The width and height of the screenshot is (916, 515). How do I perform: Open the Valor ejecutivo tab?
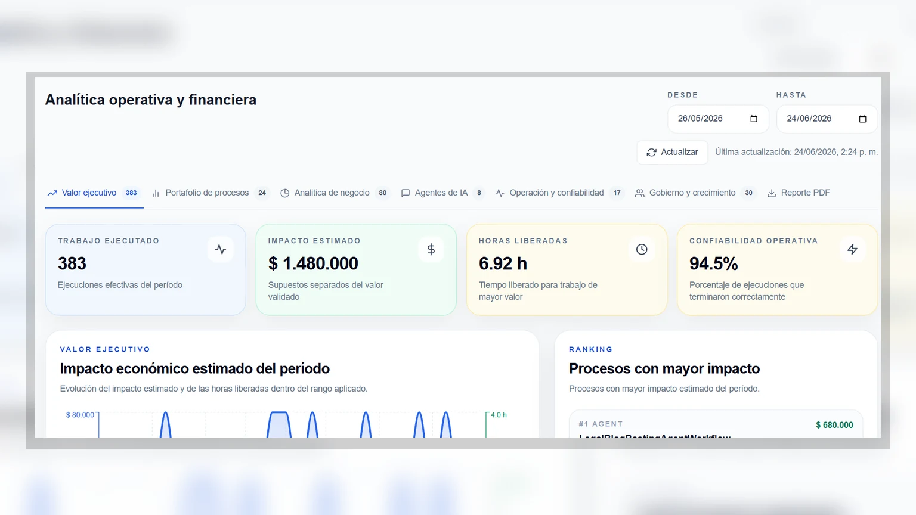pyautogui.click(x=94, y=193)
